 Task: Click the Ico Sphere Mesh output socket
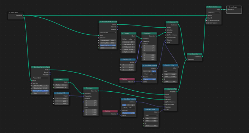(69, 82)
